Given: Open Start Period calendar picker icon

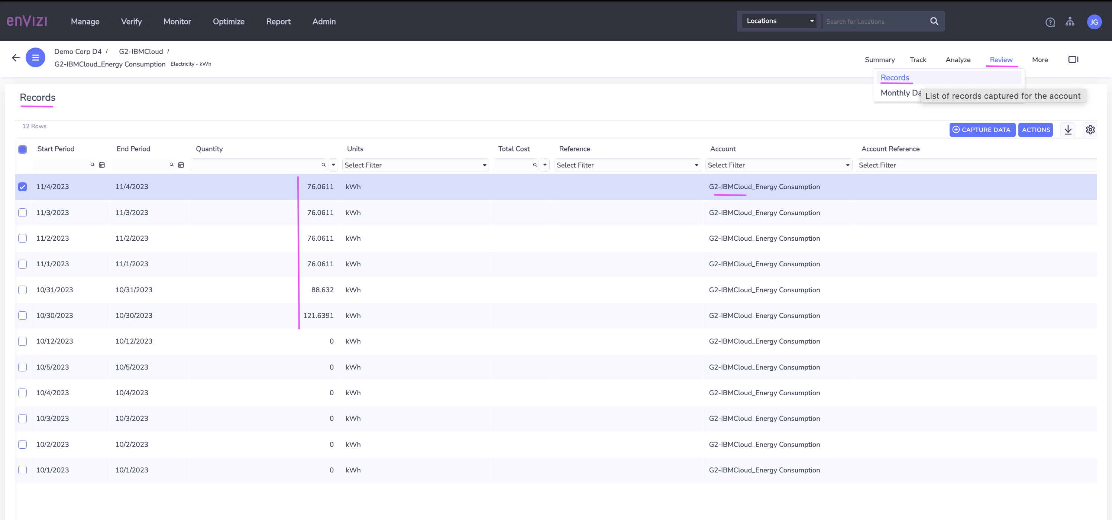Looking at the screenshot, I should pos(102,165).
